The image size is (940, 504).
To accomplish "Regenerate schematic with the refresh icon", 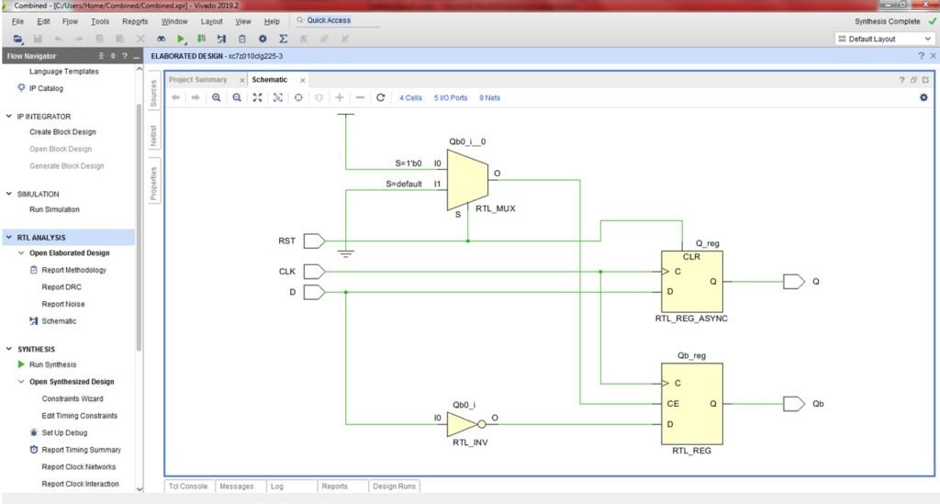I will [x=380, y=97].
